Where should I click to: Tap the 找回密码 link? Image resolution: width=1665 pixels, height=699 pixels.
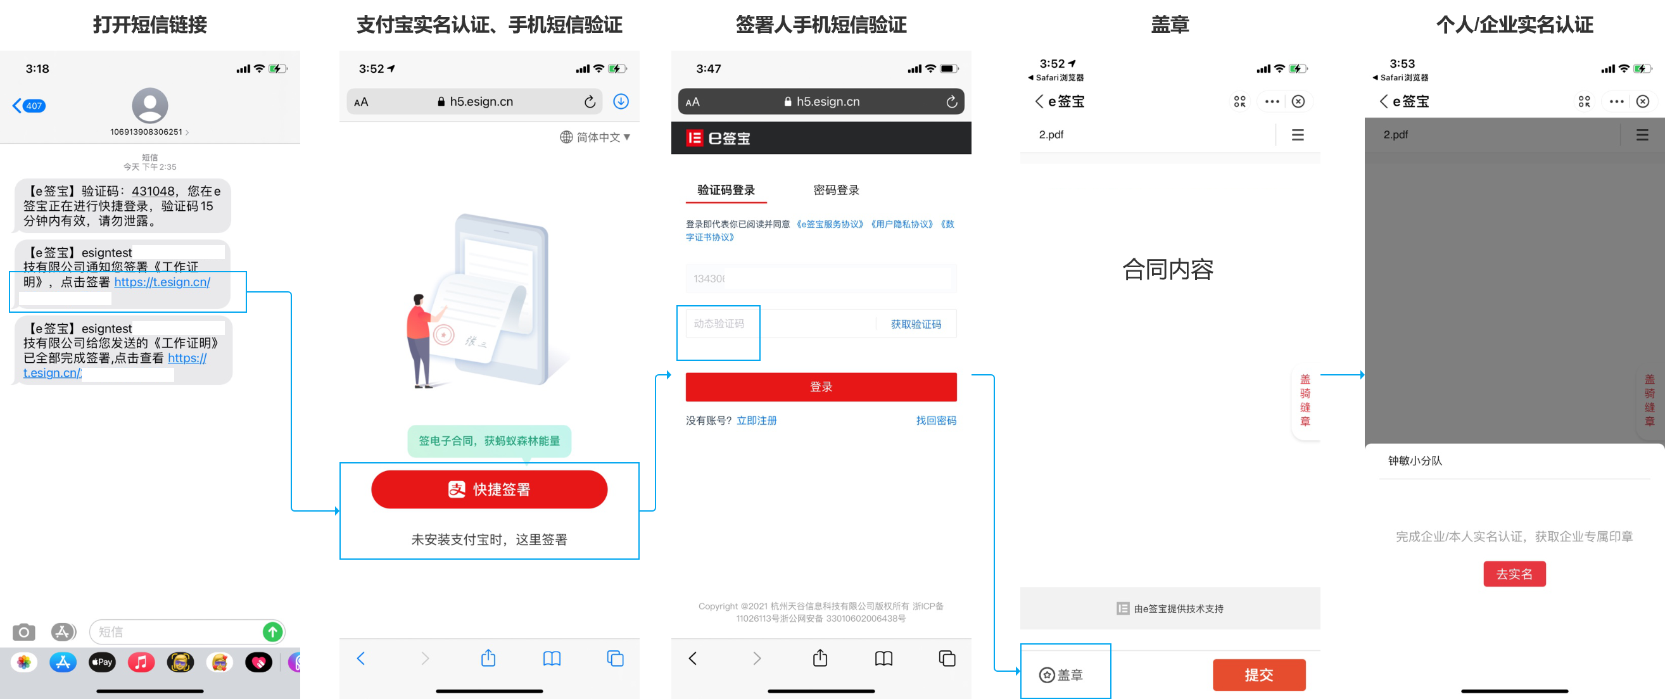[936, 420]
